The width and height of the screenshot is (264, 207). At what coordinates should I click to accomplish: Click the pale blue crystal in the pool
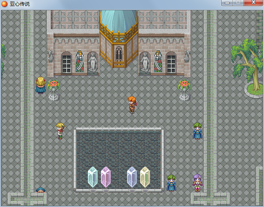pyautogui.click(x=132, y=177)
